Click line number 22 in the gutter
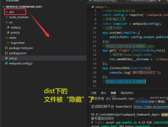 [95, 82]
